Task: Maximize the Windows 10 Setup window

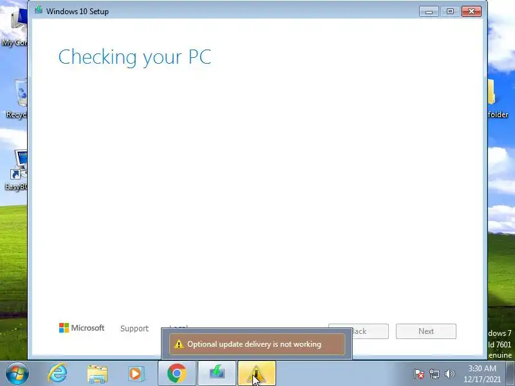Action: [x=450, y=12]
